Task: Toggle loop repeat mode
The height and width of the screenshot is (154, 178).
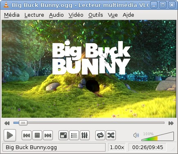Action: (x=100, y=135)
